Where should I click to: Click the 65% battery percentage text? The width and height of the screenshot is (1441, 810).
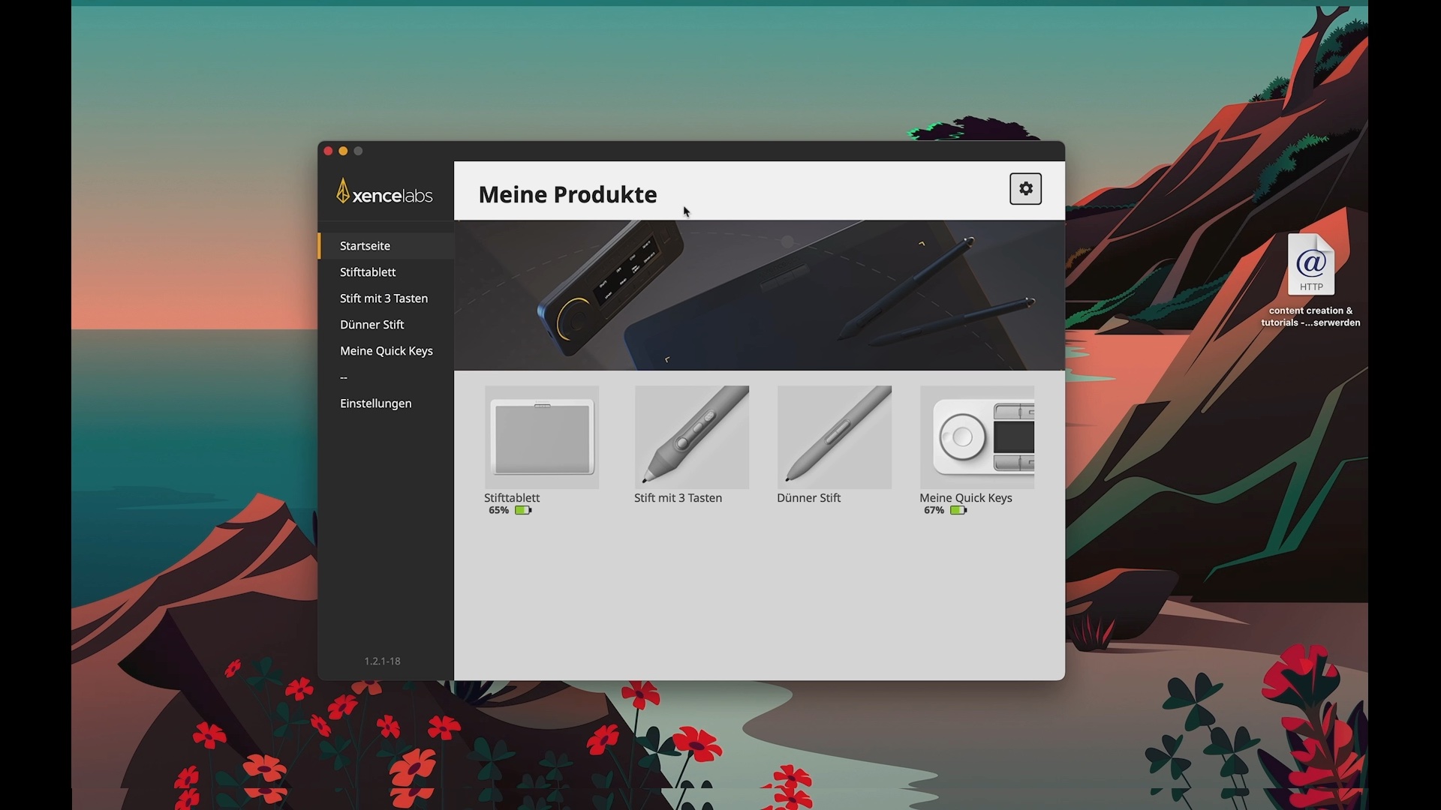tap(499, 511)
